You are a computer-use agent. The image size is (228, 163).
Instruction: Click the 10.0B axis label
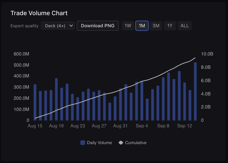(x=207, y=54)
